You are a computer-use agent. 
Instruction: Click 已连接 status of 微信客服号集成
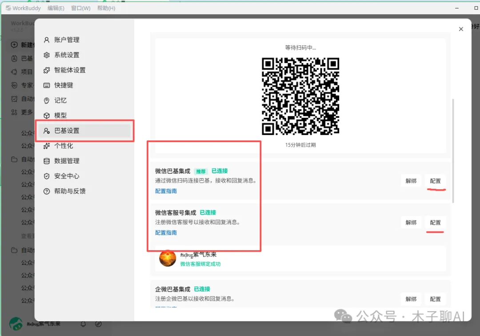pos(208,212)
